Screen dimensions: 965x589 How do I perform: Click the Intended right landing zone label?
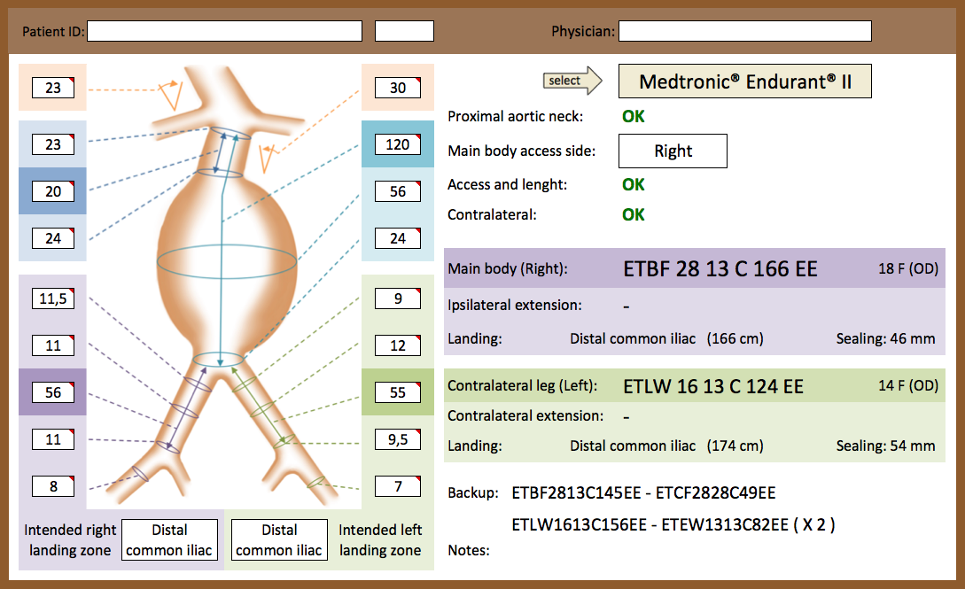pos(70,539)
